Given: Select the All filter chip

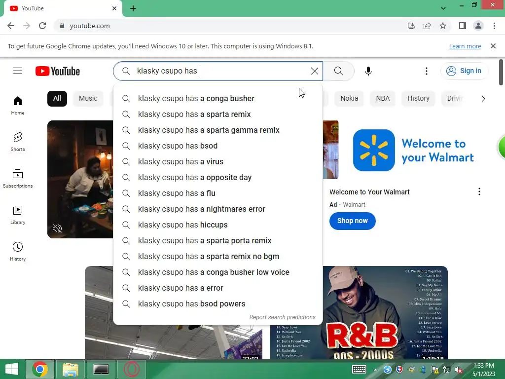Looking at the screenshot, I should tap(57, 98).
